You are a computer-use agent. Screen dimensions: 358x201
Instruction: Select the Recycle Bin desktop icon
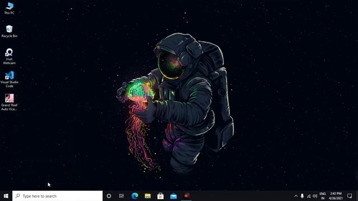point(9,31)
